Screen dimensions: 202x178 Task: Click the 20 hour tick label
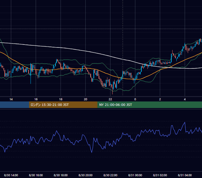tap(86, 99)
